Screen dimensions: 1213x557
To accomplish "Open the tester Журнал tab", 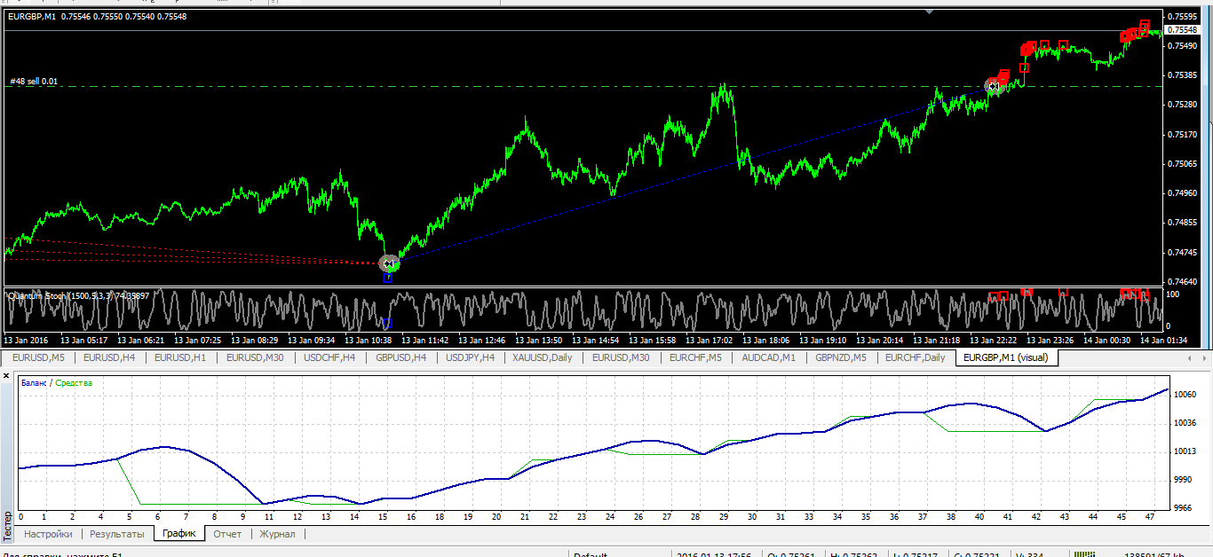I will click(277, 534).
